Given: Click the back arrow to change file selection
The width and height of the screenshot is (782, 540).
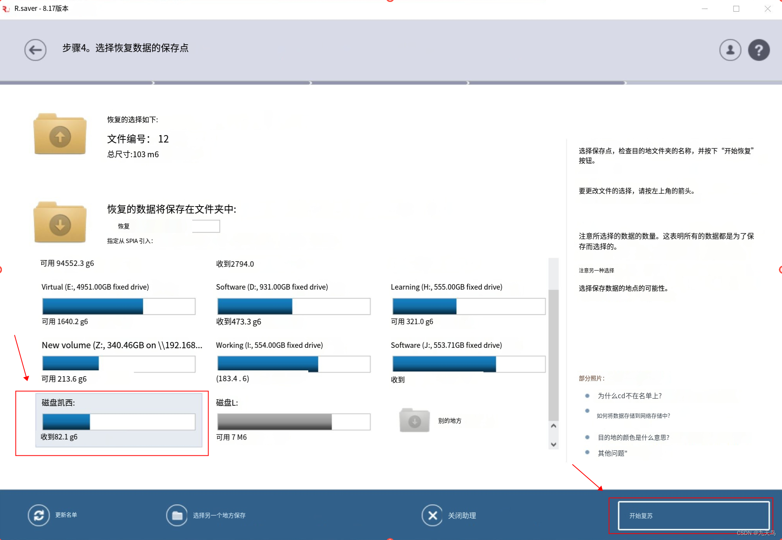Looking at the screenshot, I should pos(35,50).
